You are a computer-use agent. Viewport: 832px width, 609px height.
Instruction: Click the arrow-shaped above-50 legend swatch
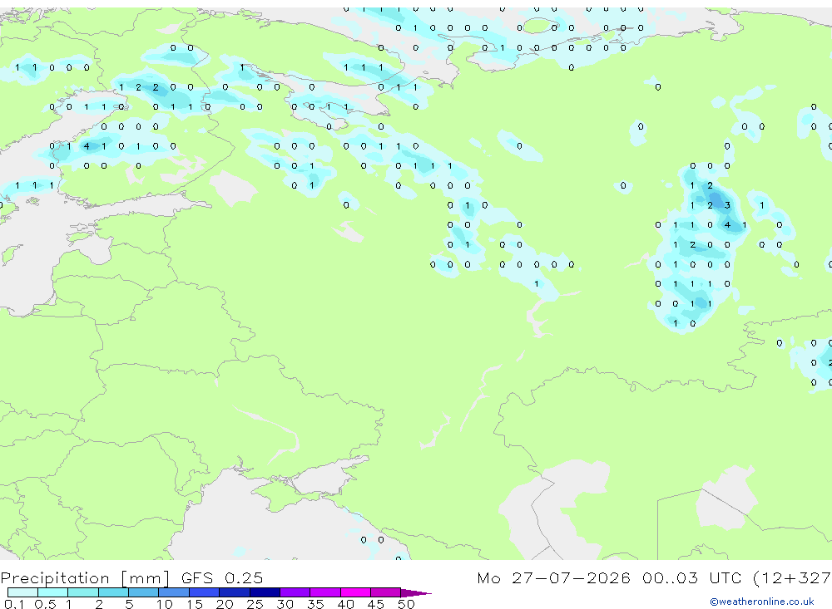pos(415,592)
